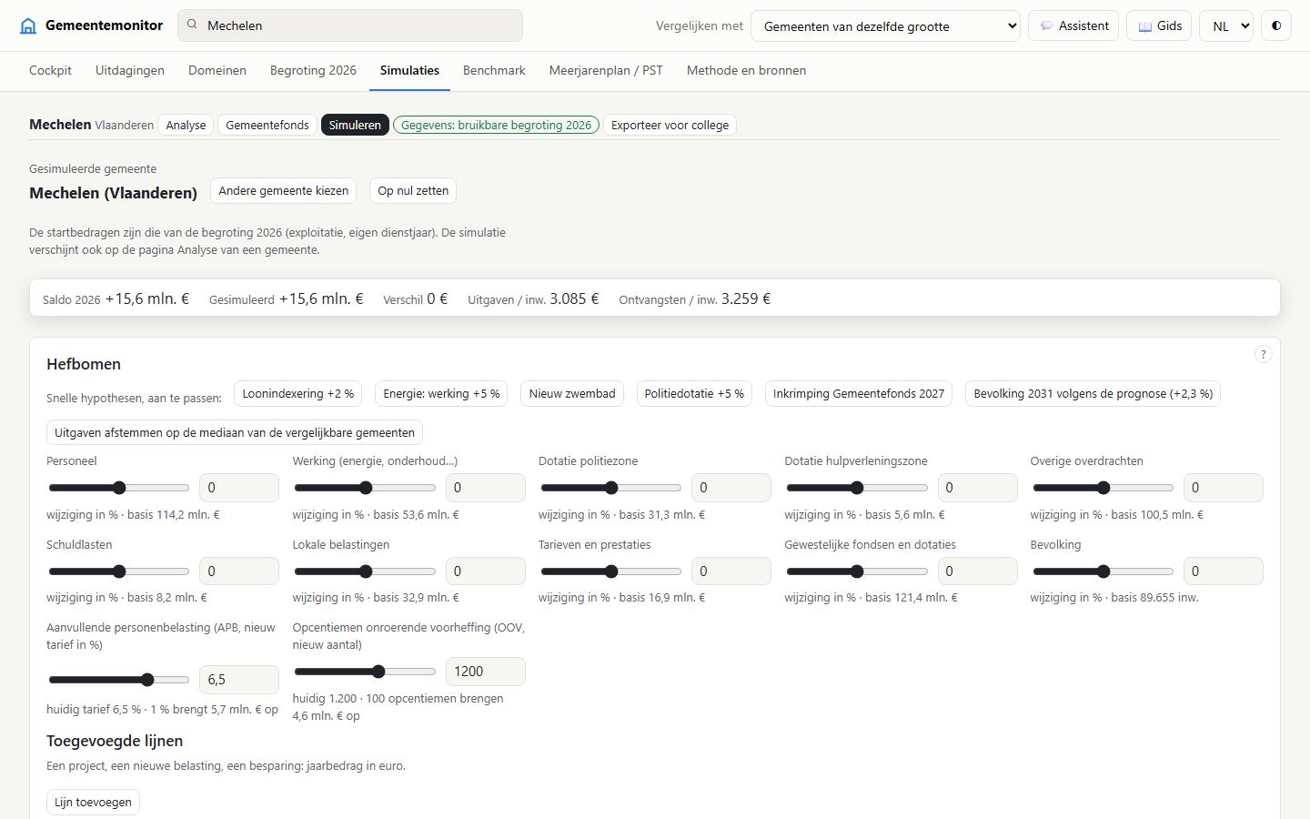
Task: Open Methode en bronnen tab
Action: (746, 70)
